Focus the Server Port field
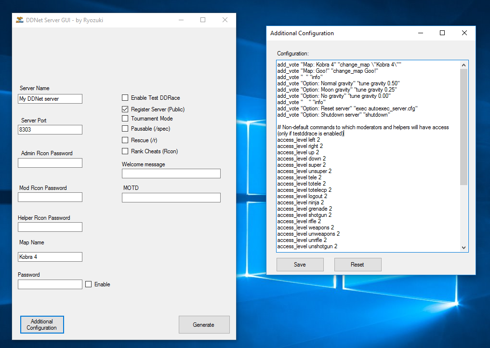 (x=50, y=130)
